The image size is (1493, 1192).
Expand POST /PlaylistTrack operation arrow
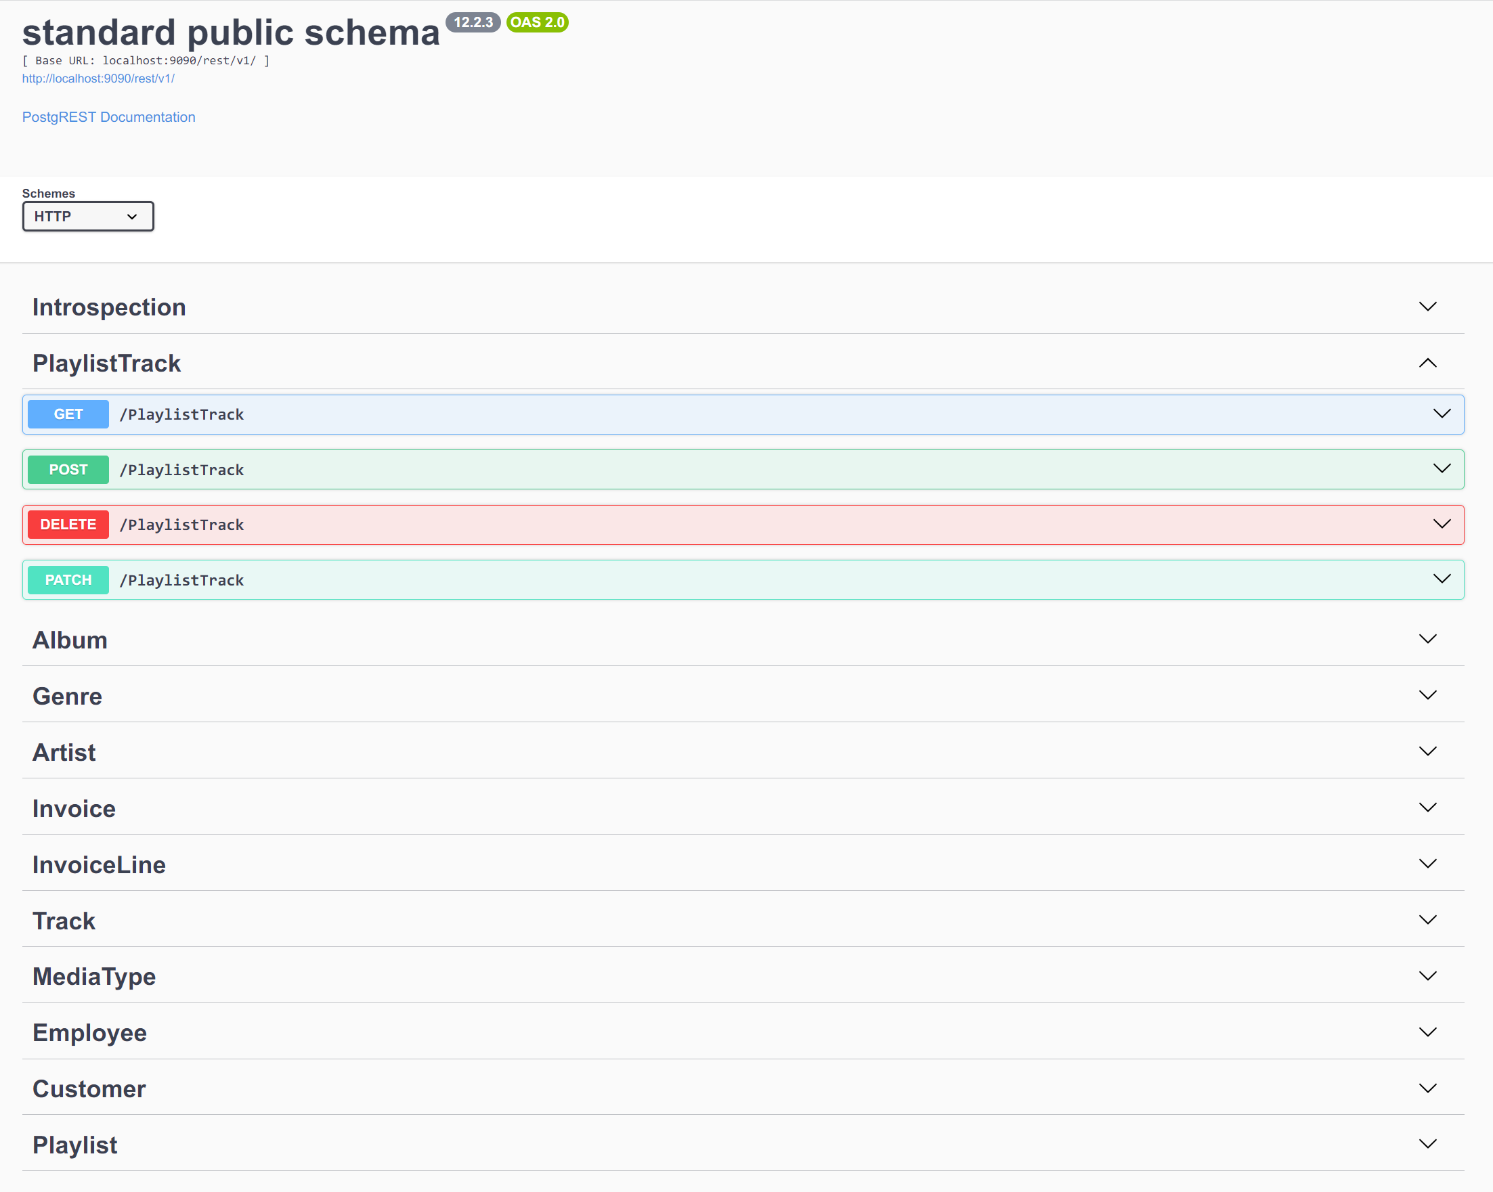click(x=1441, y=469)
